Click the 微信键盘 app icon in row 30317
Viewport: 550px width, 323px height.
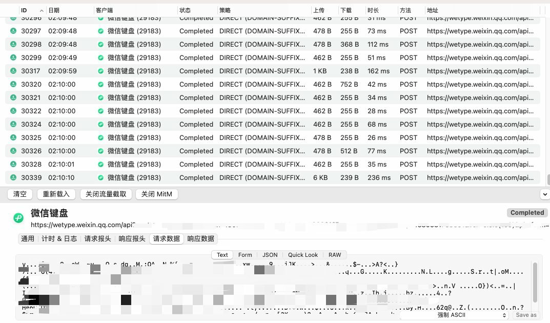(x=100, y=71)
